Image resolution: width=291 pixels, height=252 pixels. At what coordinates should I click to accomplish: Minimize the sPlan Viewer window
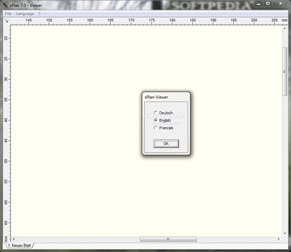[258, 4]
